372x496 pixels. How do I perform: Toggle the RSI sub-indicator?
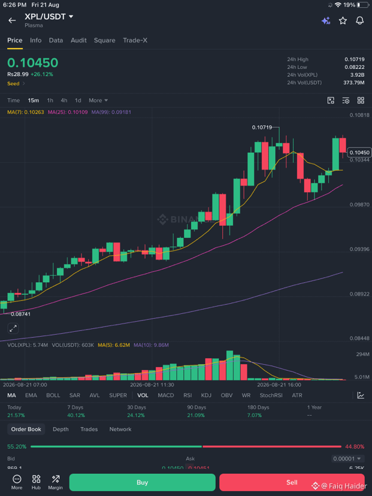click(187, 395)
